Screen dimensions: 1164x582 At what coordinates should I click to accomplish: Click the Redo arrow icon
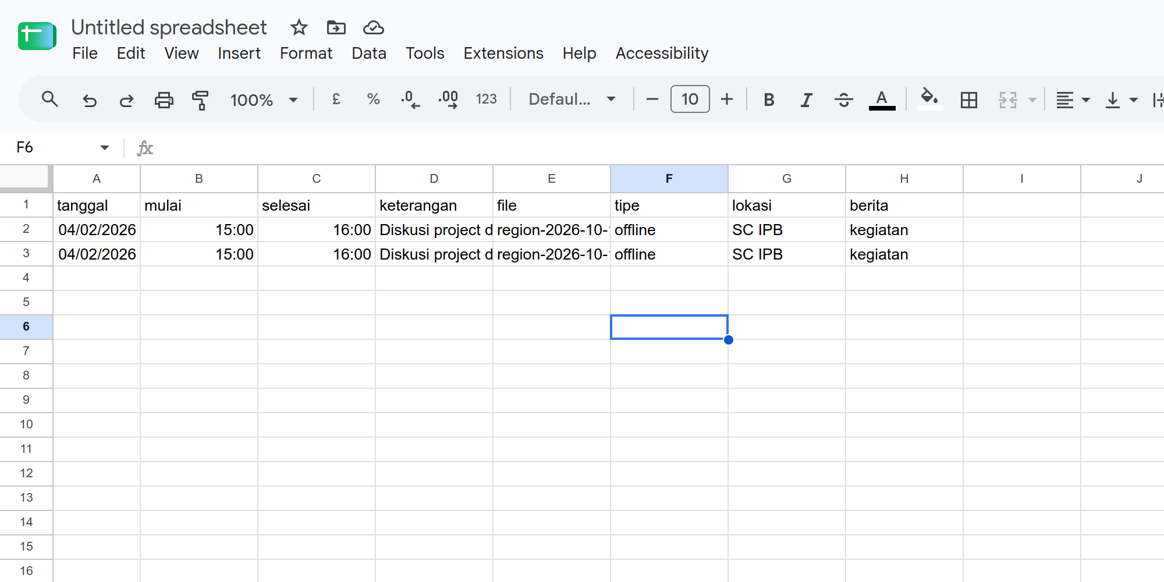pyautogui.click(x=126, y=100)
